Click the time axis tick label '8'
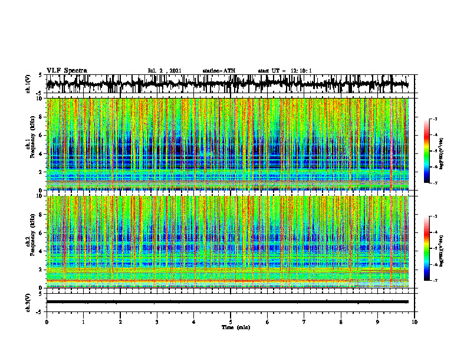Viewport: 467px width, 361px height. point(341,322)
